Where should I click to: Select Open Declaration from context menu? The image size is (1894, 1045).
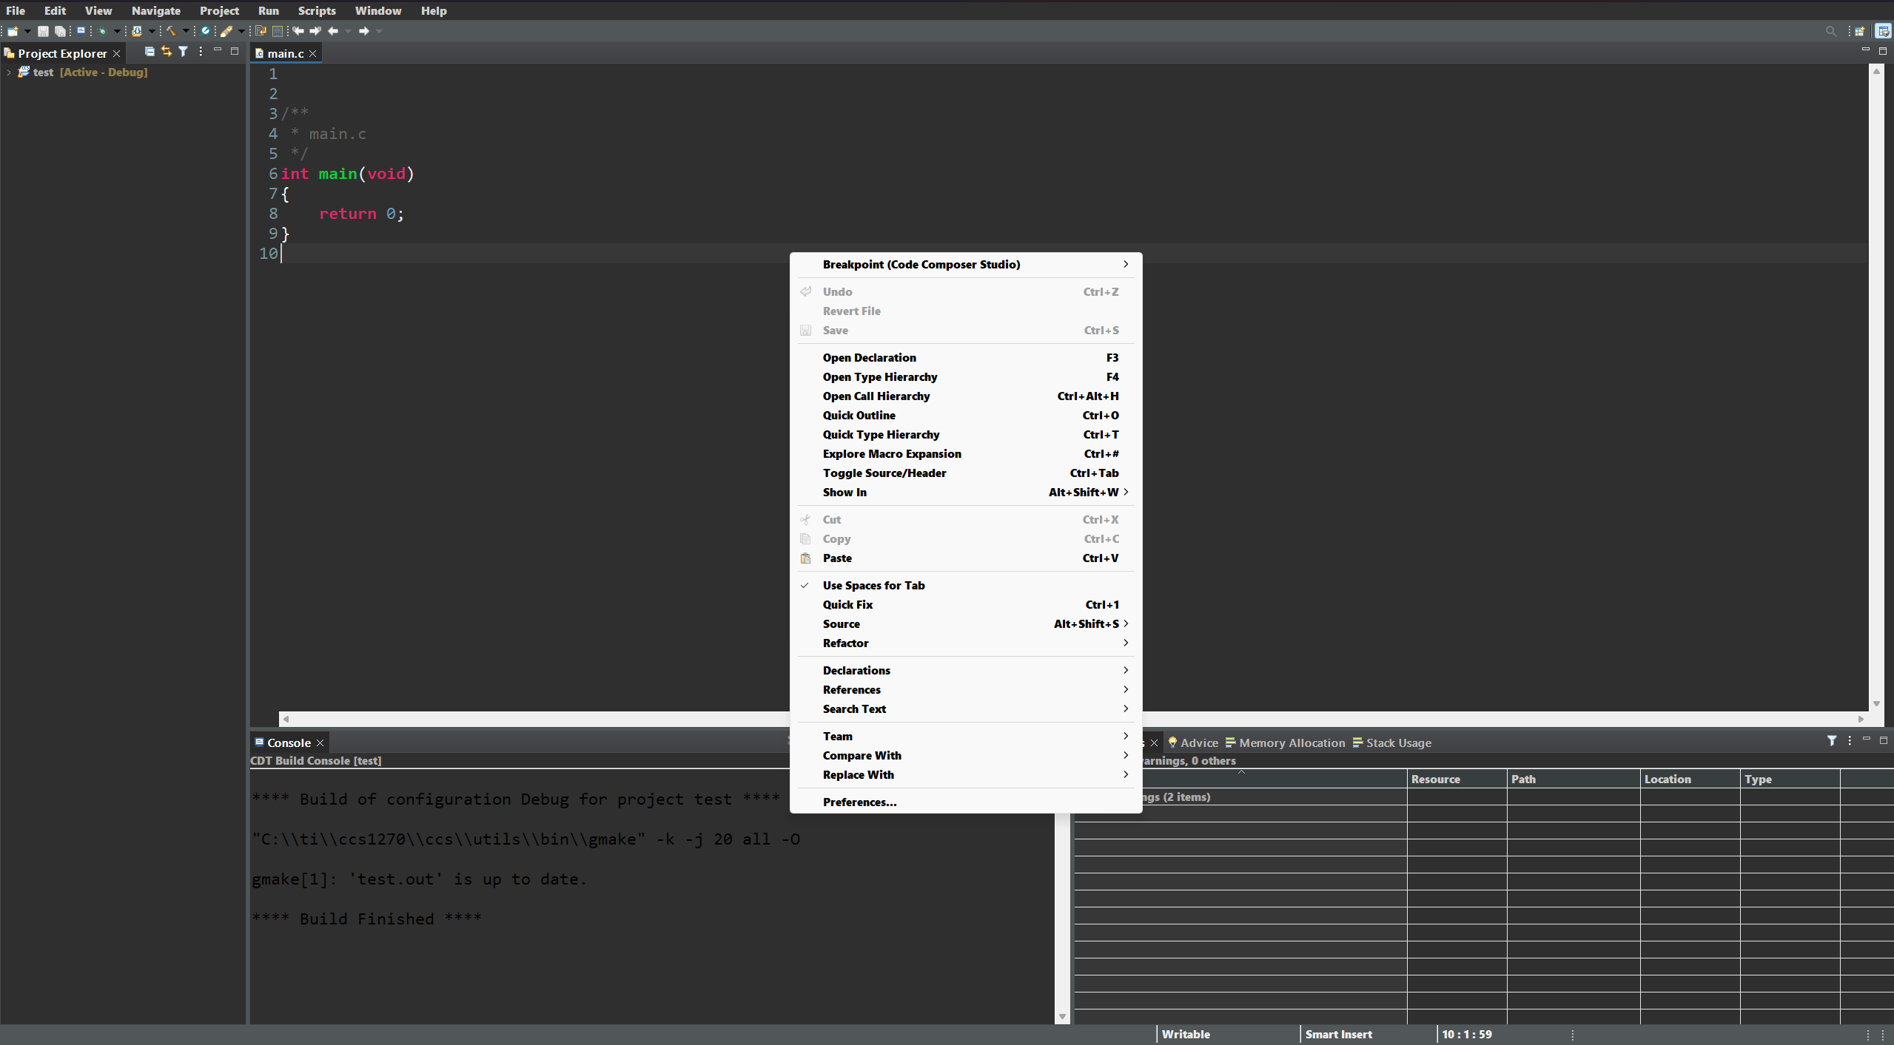coord(870,357)
